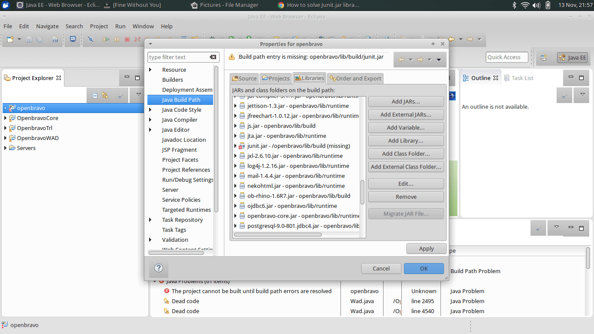Image resolution: width=594 pixels, height=334 pixels.
Task: Click the Skip All Breakpoints icon
Action: click(x=90, y=39)
